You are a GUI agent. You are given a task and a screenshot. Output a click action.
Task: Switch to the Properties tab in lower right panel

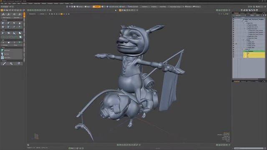click(237, 82)
